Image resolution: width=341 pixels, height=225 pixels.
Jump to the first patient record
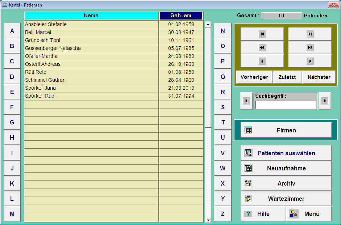[x=262, y=34]
